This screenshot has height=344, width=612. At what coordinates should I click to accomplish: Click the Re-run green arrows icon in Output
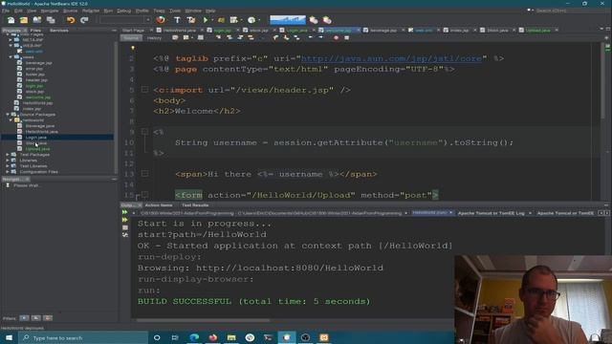pyautogui.click(x=125, y=212)
